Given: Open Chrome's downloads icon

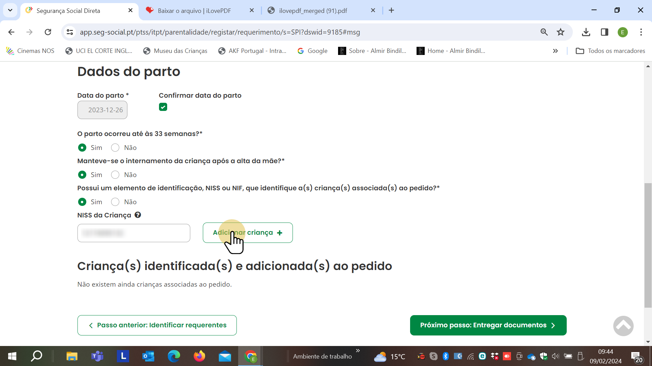Looking at the screenshot, I should point(586,32).
